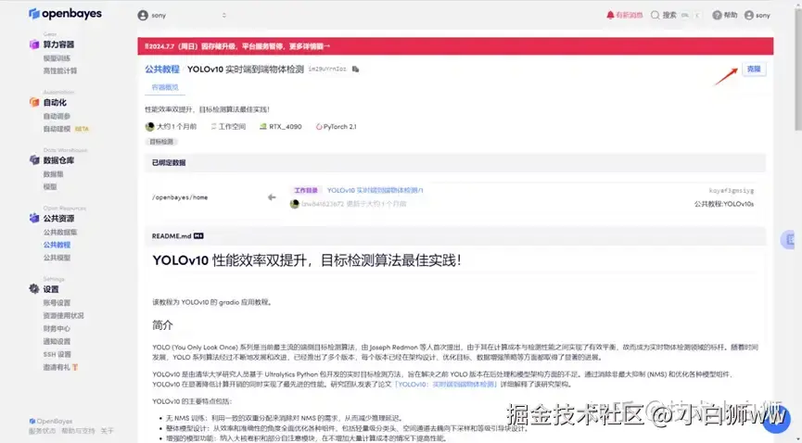Click 服务状态 in the sidebar footer
Viewport: 802px width, 443px height.
(42, 431)
